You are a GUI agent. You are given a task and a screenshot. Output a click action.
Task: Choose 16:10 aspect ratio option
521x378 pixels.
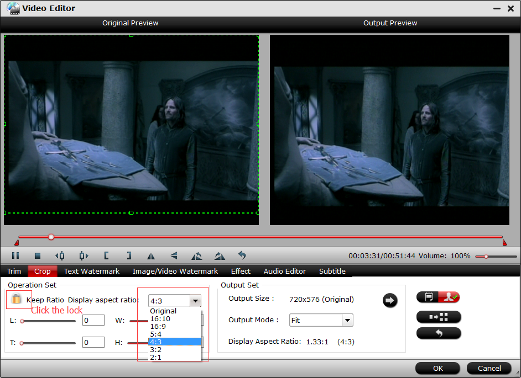[x=175, y=318]
